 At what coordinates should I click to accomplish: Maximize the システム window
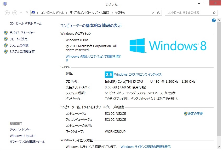[x=206, y=3]
